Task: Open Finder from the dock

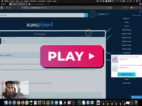Action: coord(6,103)
